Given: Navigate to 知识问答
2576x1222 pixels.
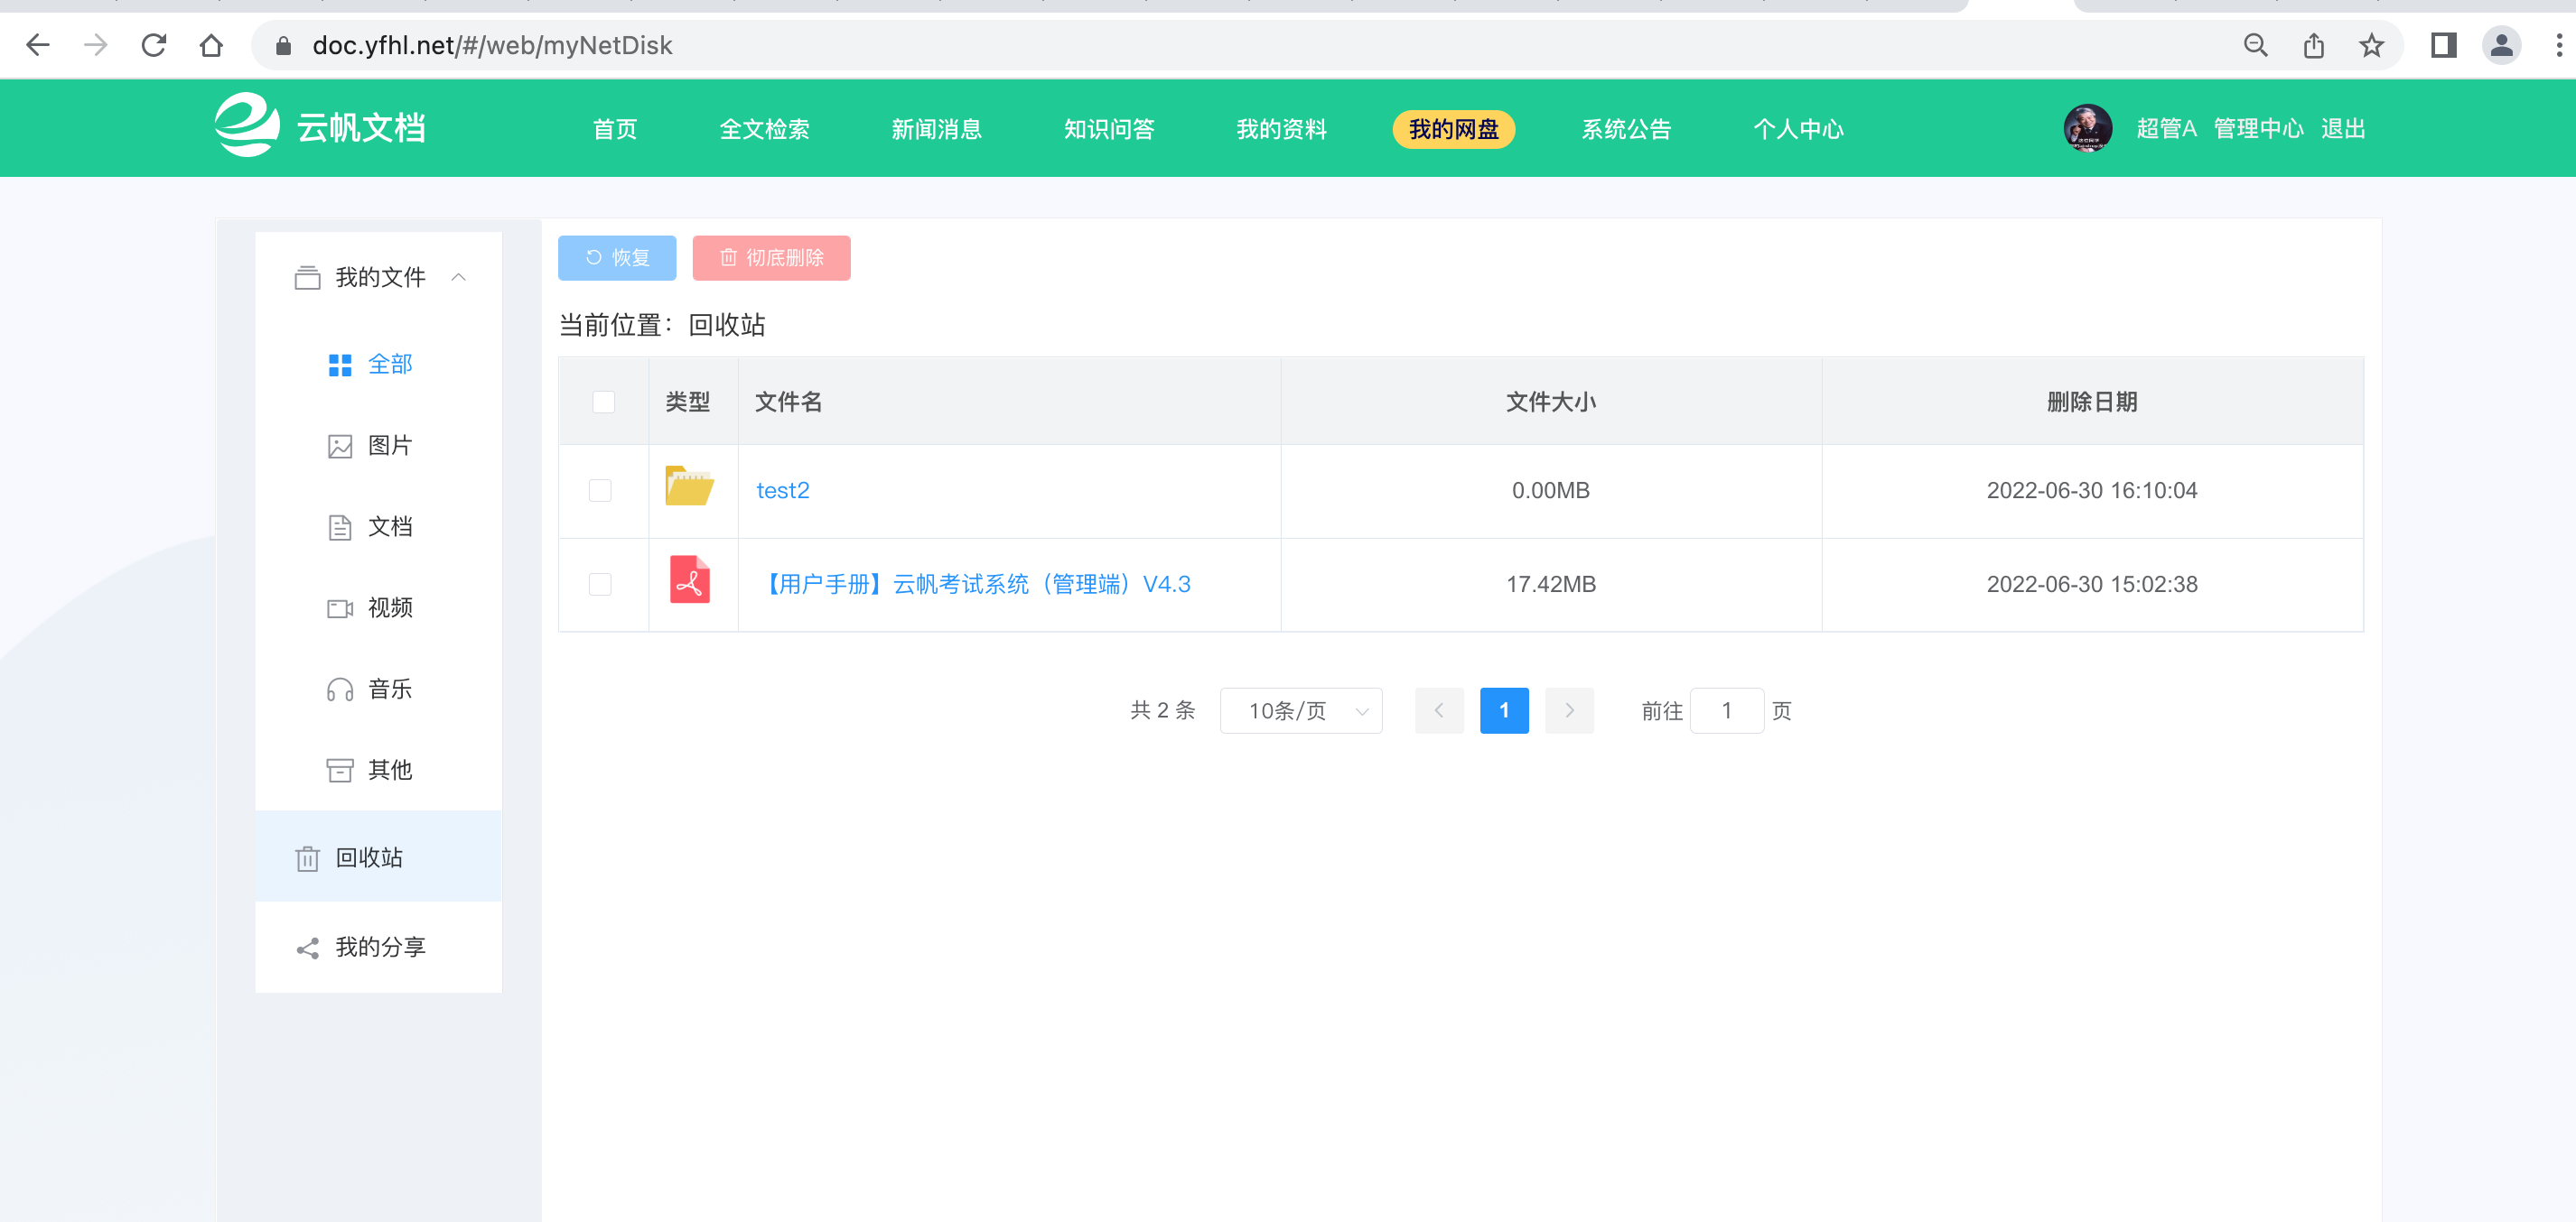Looking at the screenshot, I should pos(1109,129).
